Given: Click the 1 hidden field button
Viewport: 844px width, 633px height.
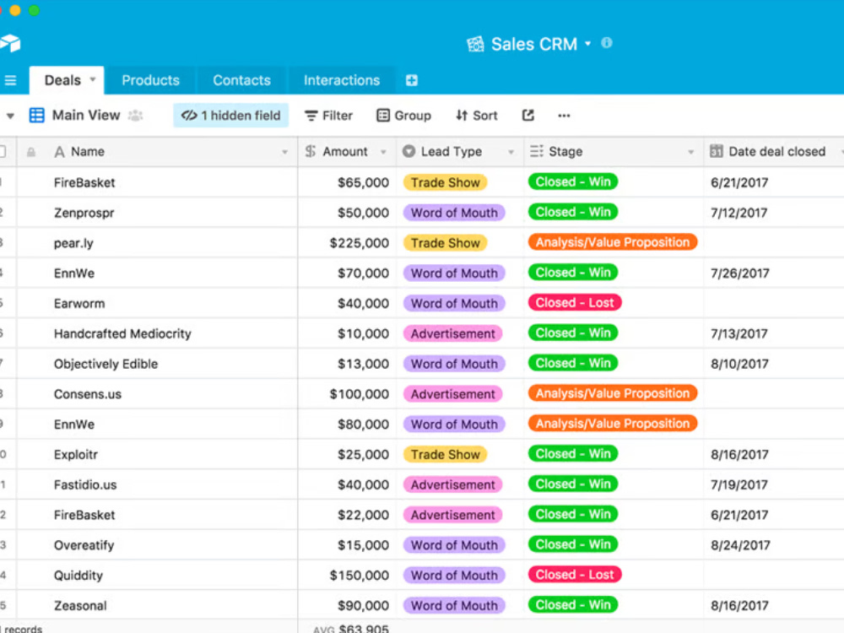Looking at the screenshot, I should [231, 115].
